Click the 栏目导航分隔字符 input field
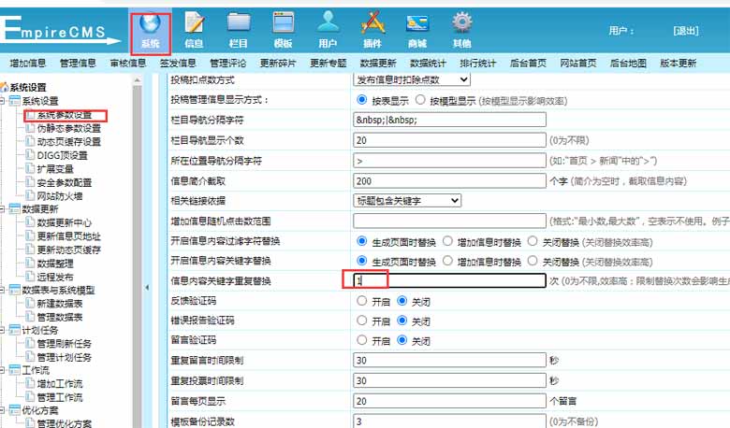 (x=449, y=120)
